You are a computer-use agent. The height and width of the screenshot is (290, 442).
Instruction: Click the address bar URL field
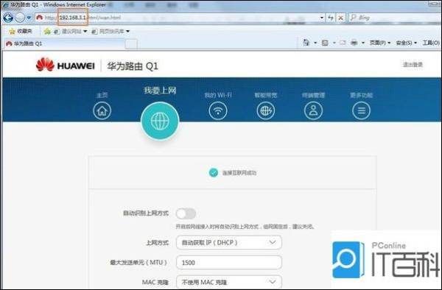pos(180,18)
